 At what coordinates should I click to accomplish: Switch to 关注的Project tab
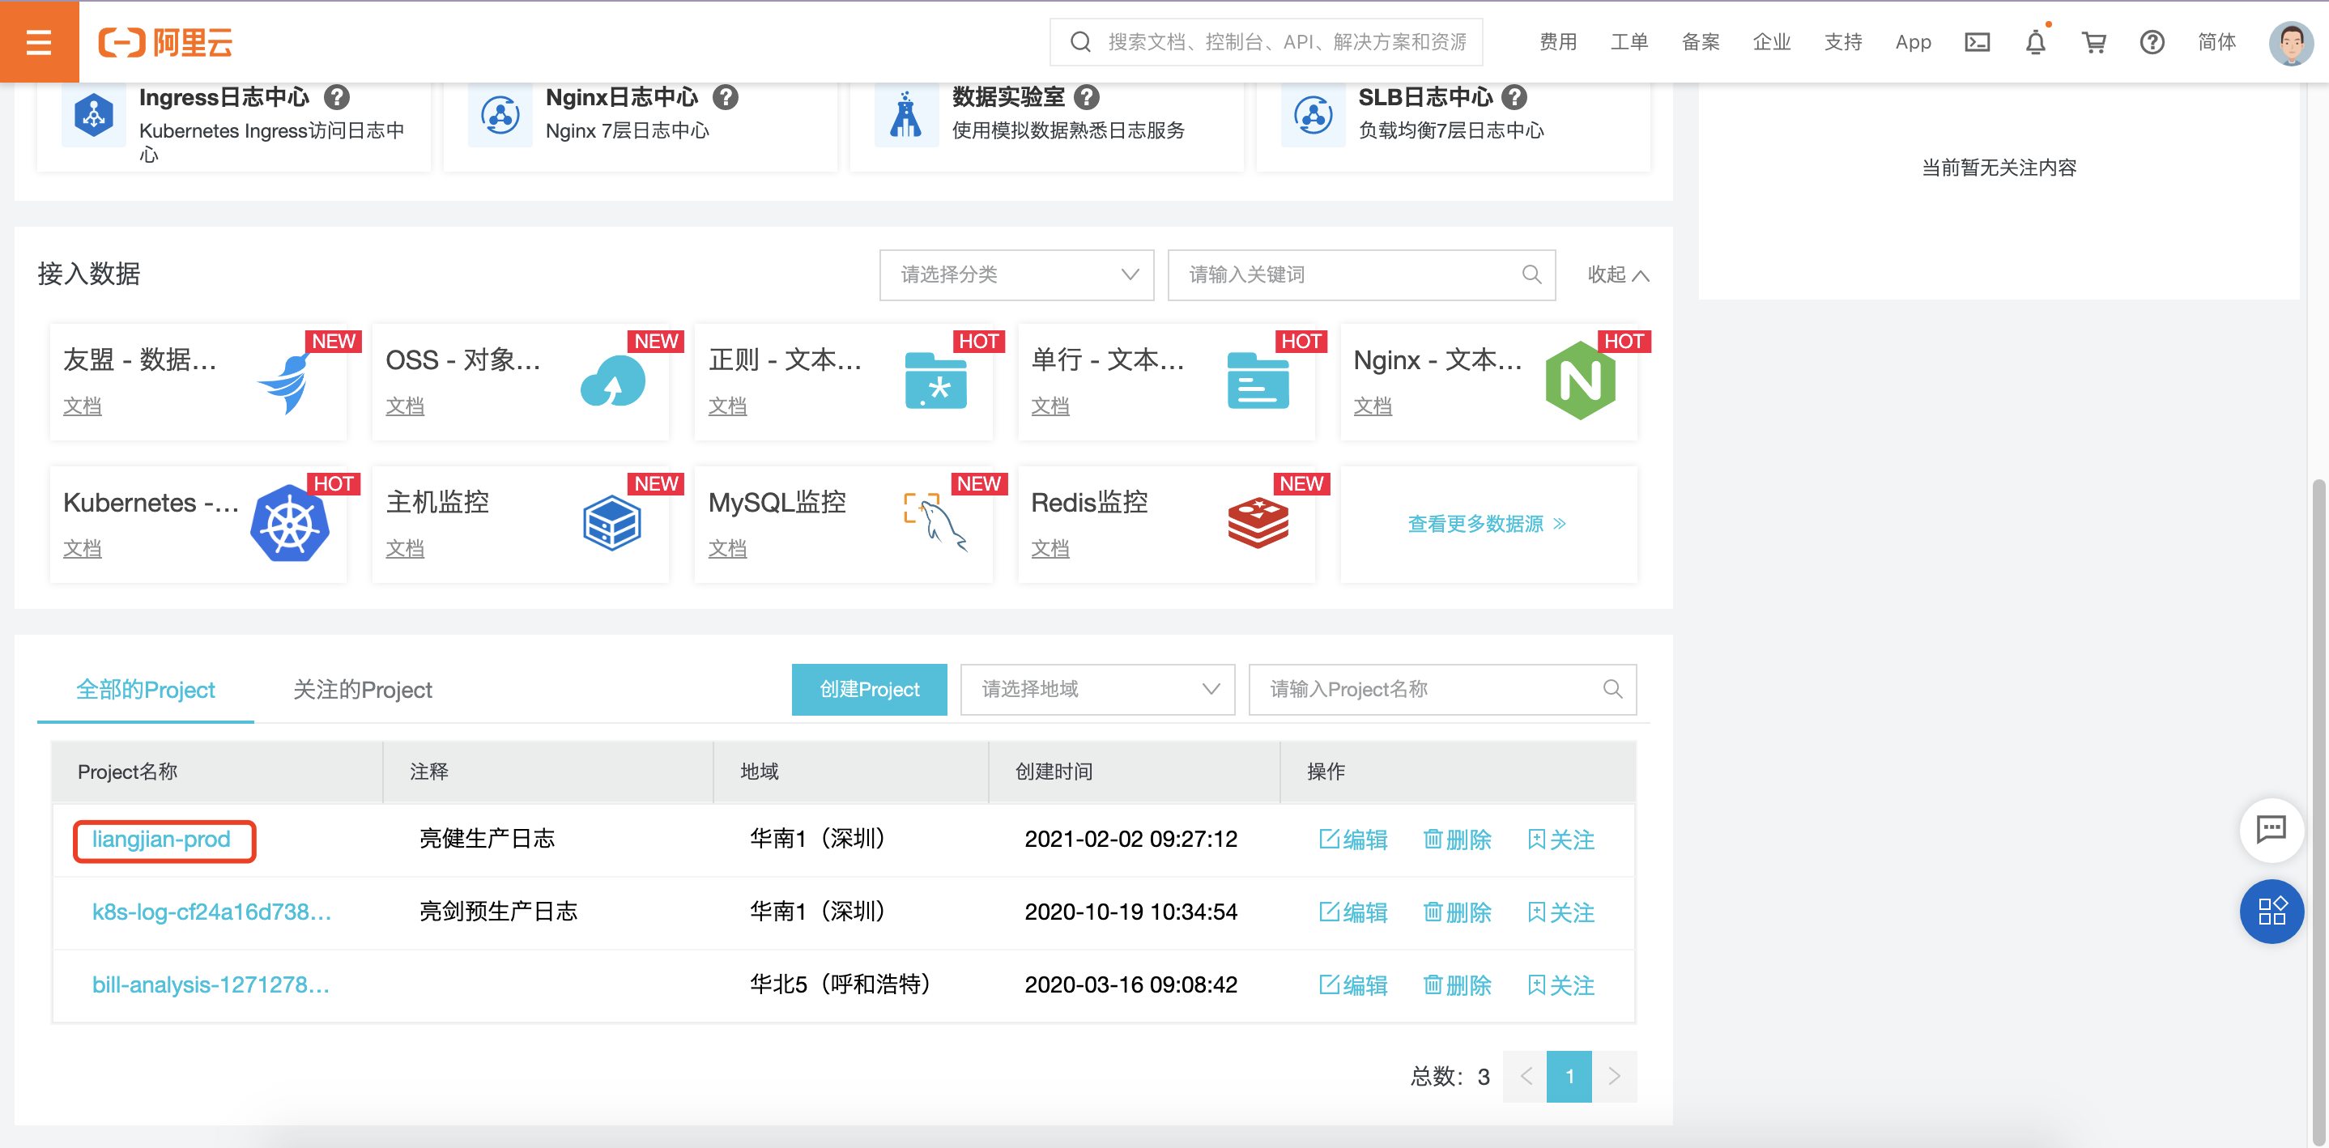point(362,690)
